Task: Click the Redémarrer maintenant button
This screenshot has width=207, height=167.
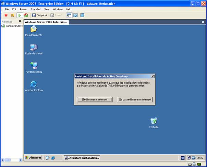Action: click(x=95, y=99)
